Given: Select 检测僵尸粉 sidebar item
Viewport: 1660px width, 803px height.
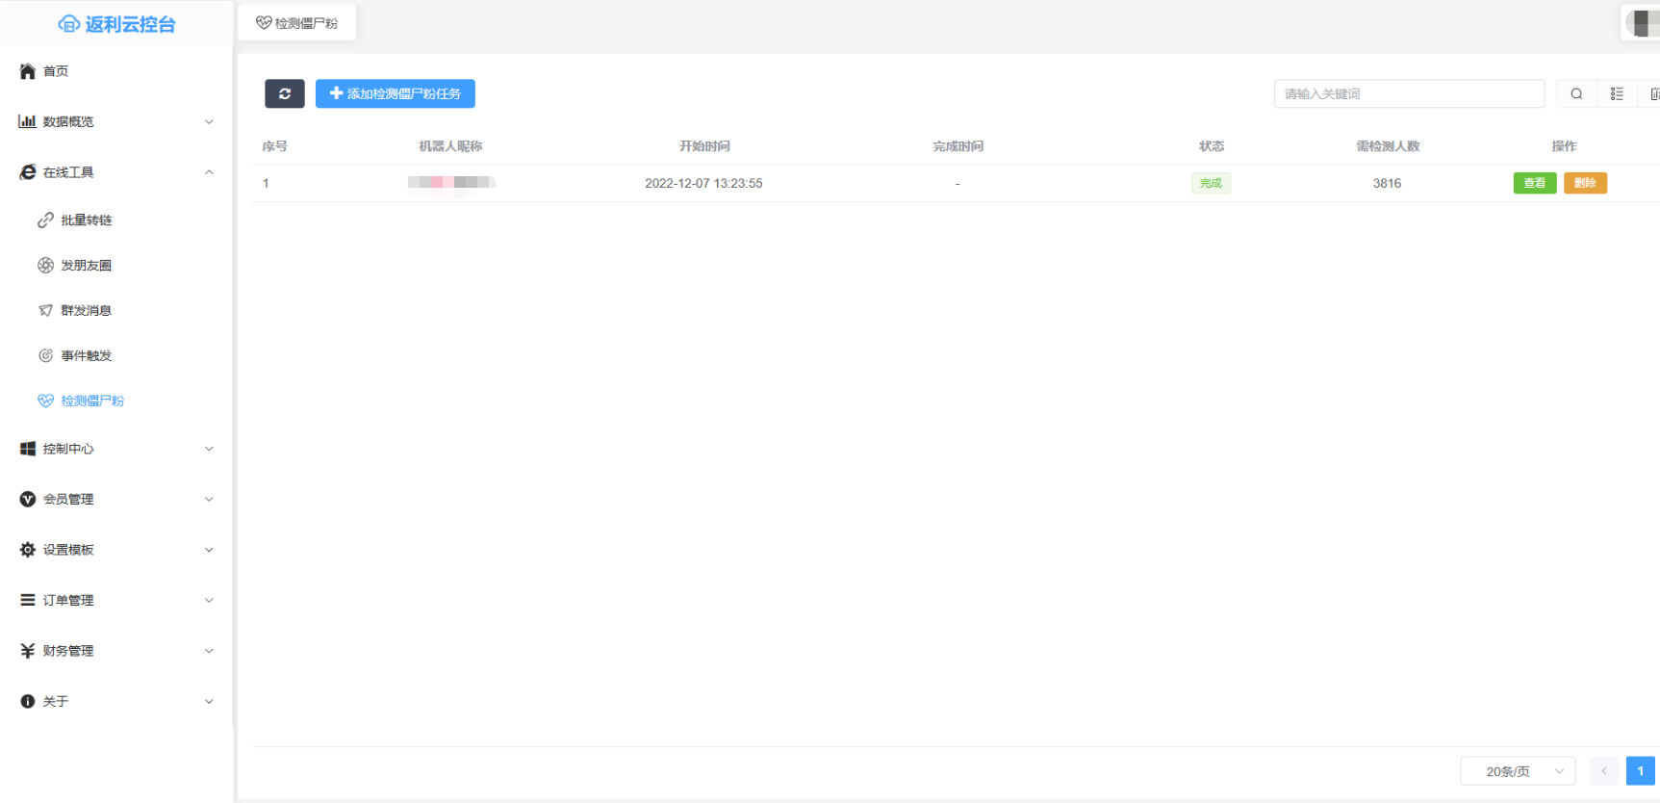Looking at the screenshot, I should coord(91,401).
